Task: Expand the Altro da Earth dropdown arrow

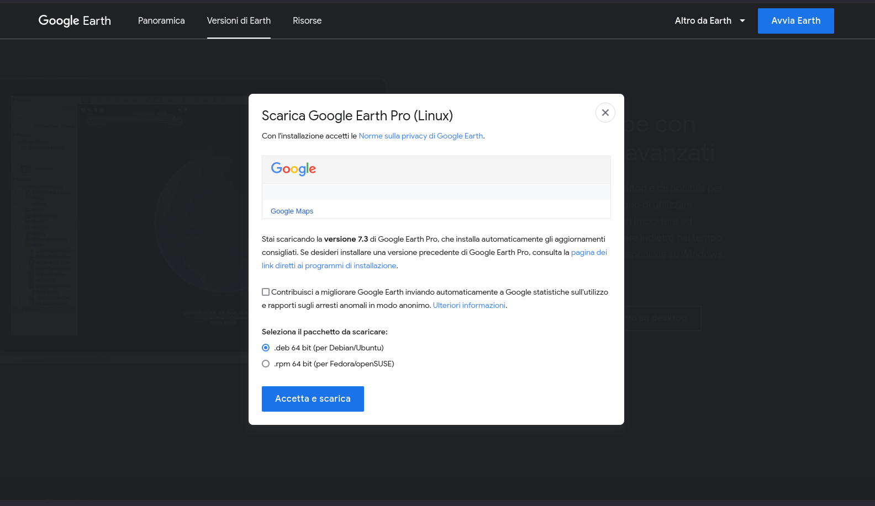Action: (x=742, y=21)
